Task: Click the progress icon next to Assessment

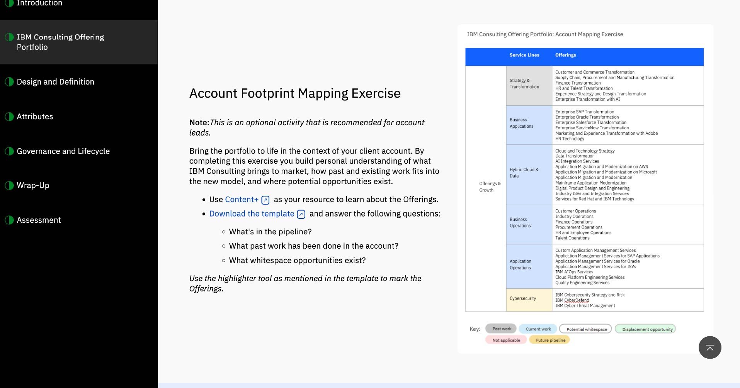Action: click(x=9, y=220)
